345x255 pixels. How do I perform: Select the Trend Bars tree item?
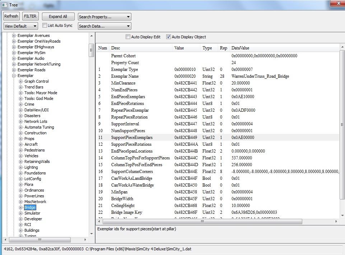pyautogui.click(x=34, y=87)
